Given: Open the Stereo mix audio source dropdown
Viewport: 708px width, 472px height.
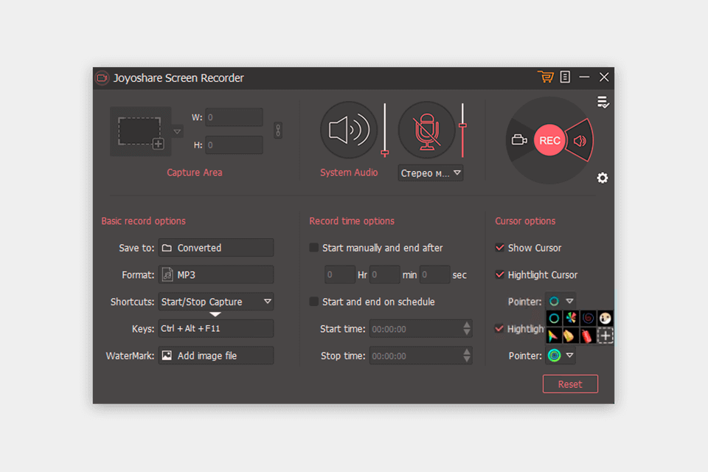Looking at the screenshot, I should [x=431, y=173].
